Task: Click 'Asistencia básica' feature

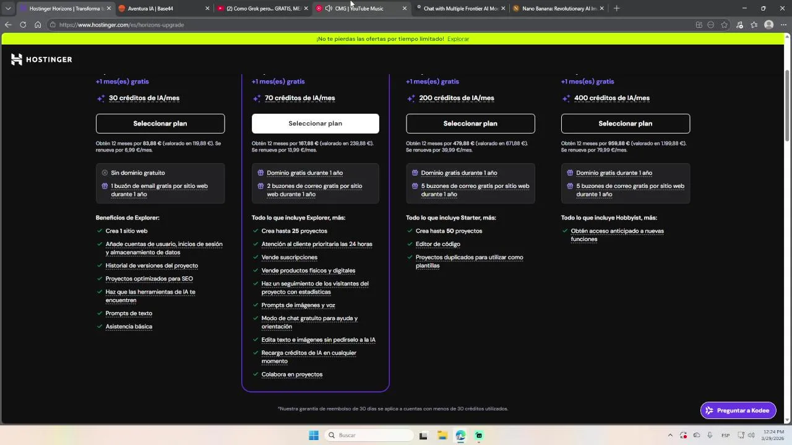Action: (129, 326)
